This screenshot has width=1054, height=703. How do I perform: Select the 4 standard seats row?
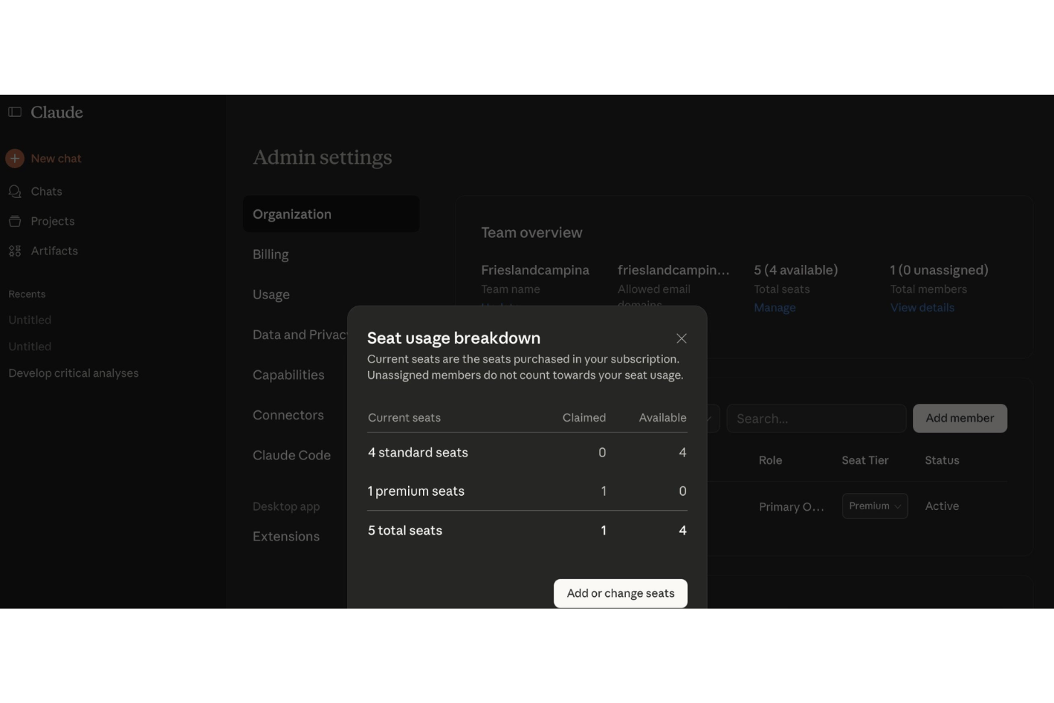point(527,452)
